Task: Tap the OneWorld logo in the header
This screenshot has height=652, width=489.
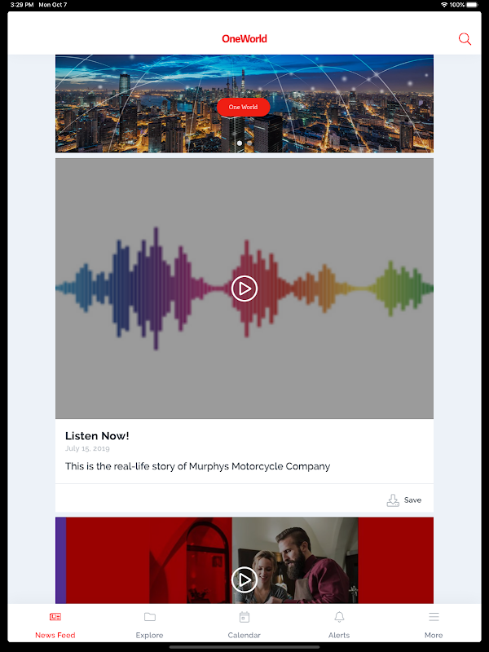Action: point(244,38)
